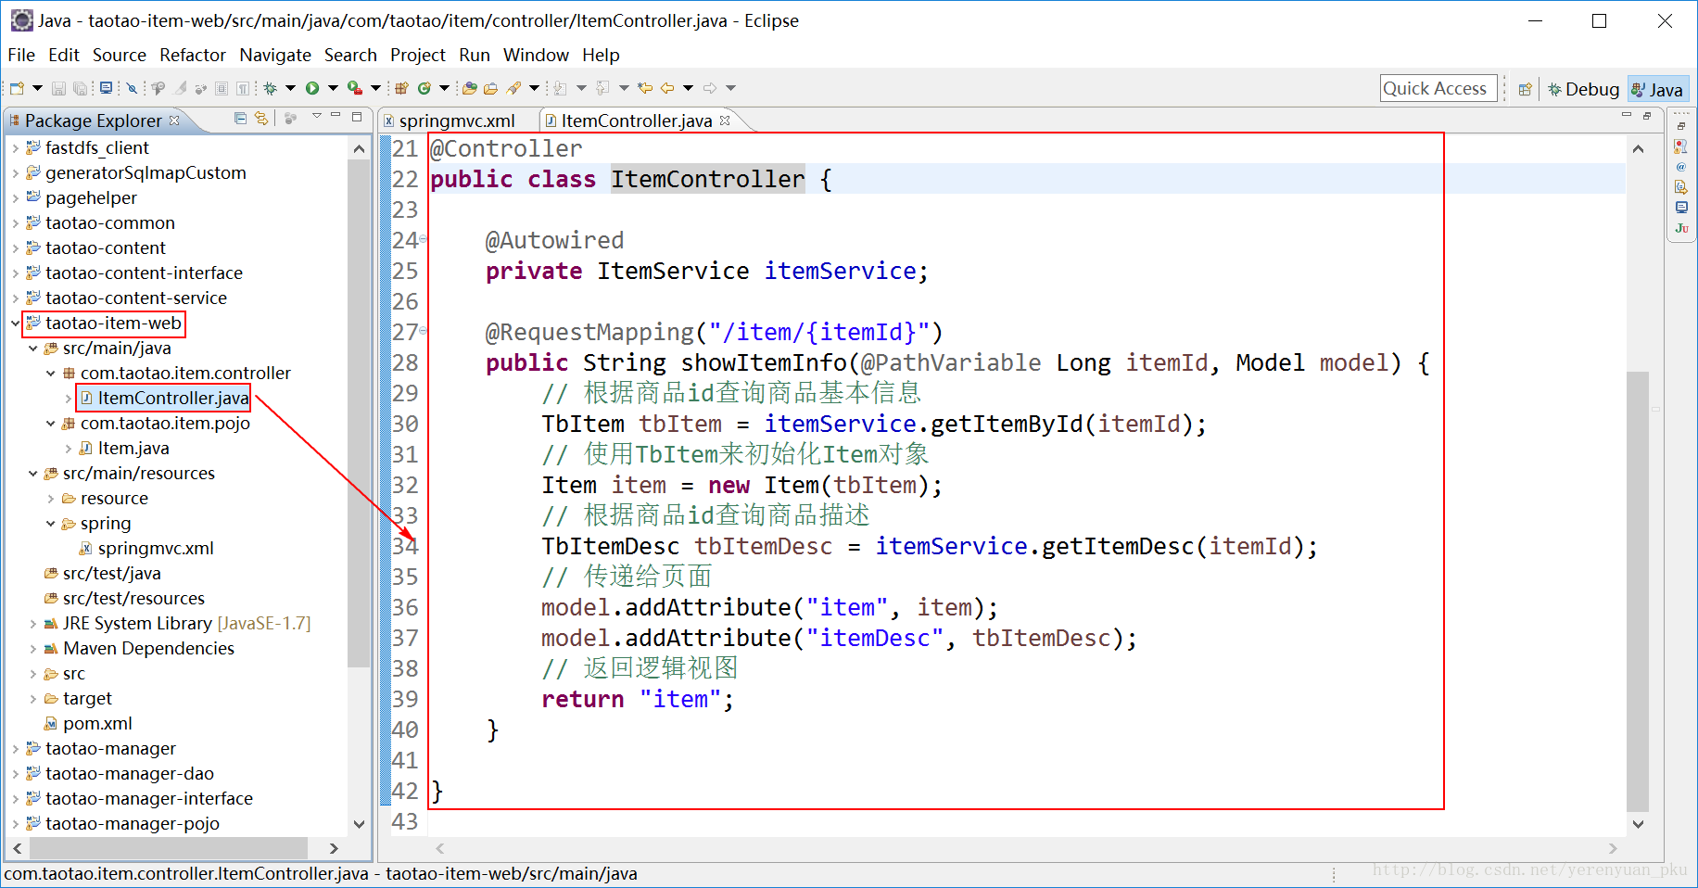The image size is (1698, 888).
Task: Expand the resource folder node
Action: pyautogui.click(x=50, y=498)
